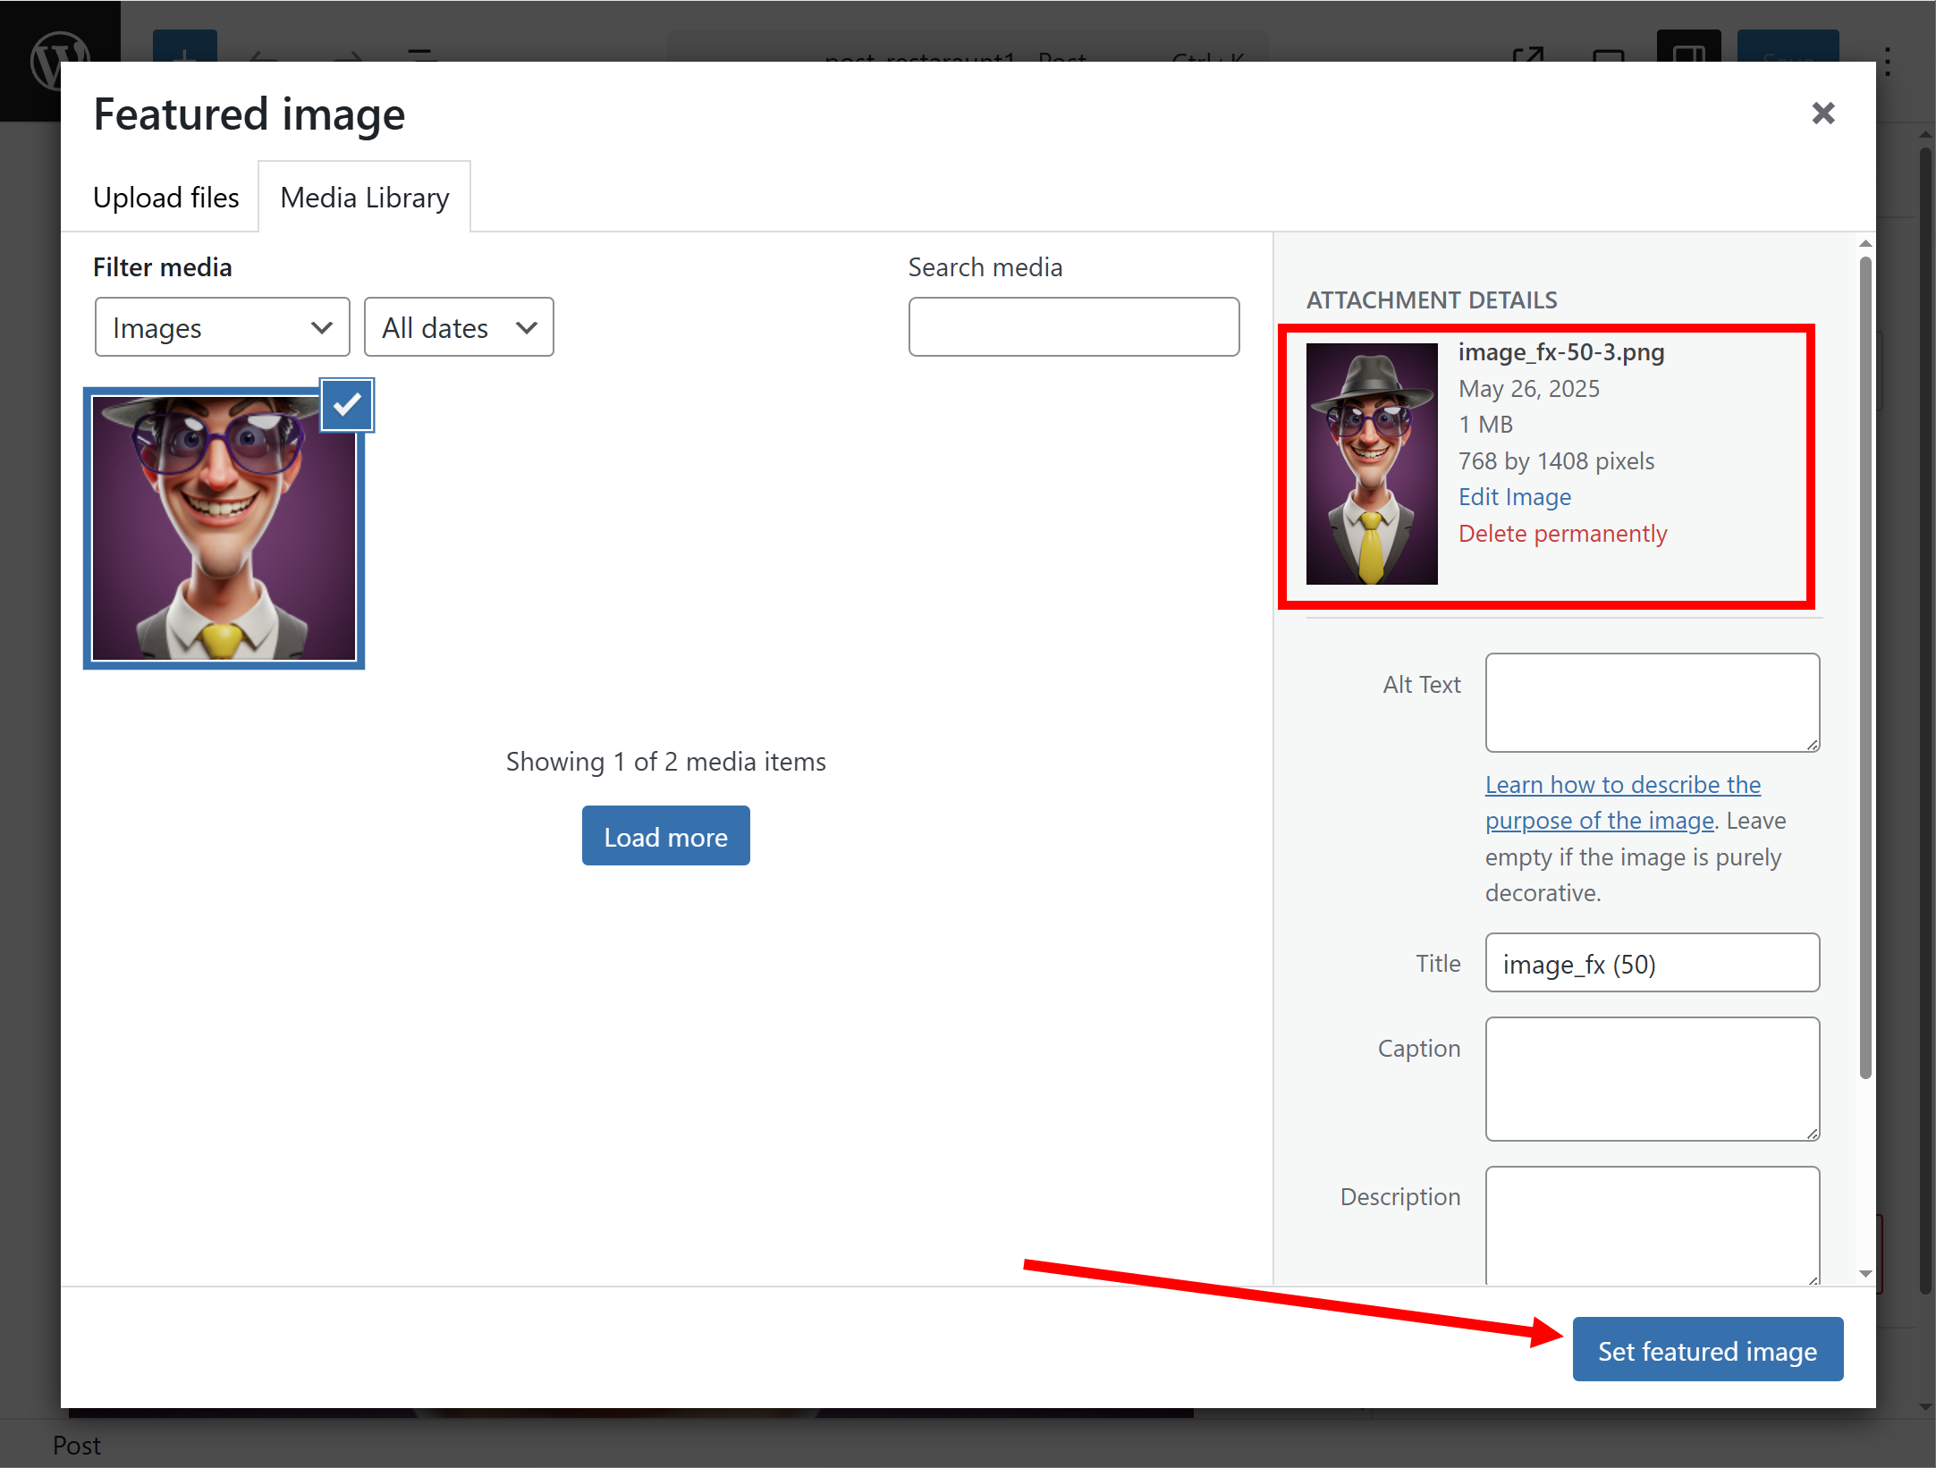Deselect image using blue checkmark
This screenshot has height=1468, width=1936.
(x=347, y=405)
